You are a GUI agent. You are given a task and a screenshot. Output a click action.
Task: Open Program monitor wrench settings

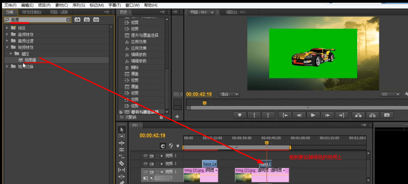click(x=406, y=94)
